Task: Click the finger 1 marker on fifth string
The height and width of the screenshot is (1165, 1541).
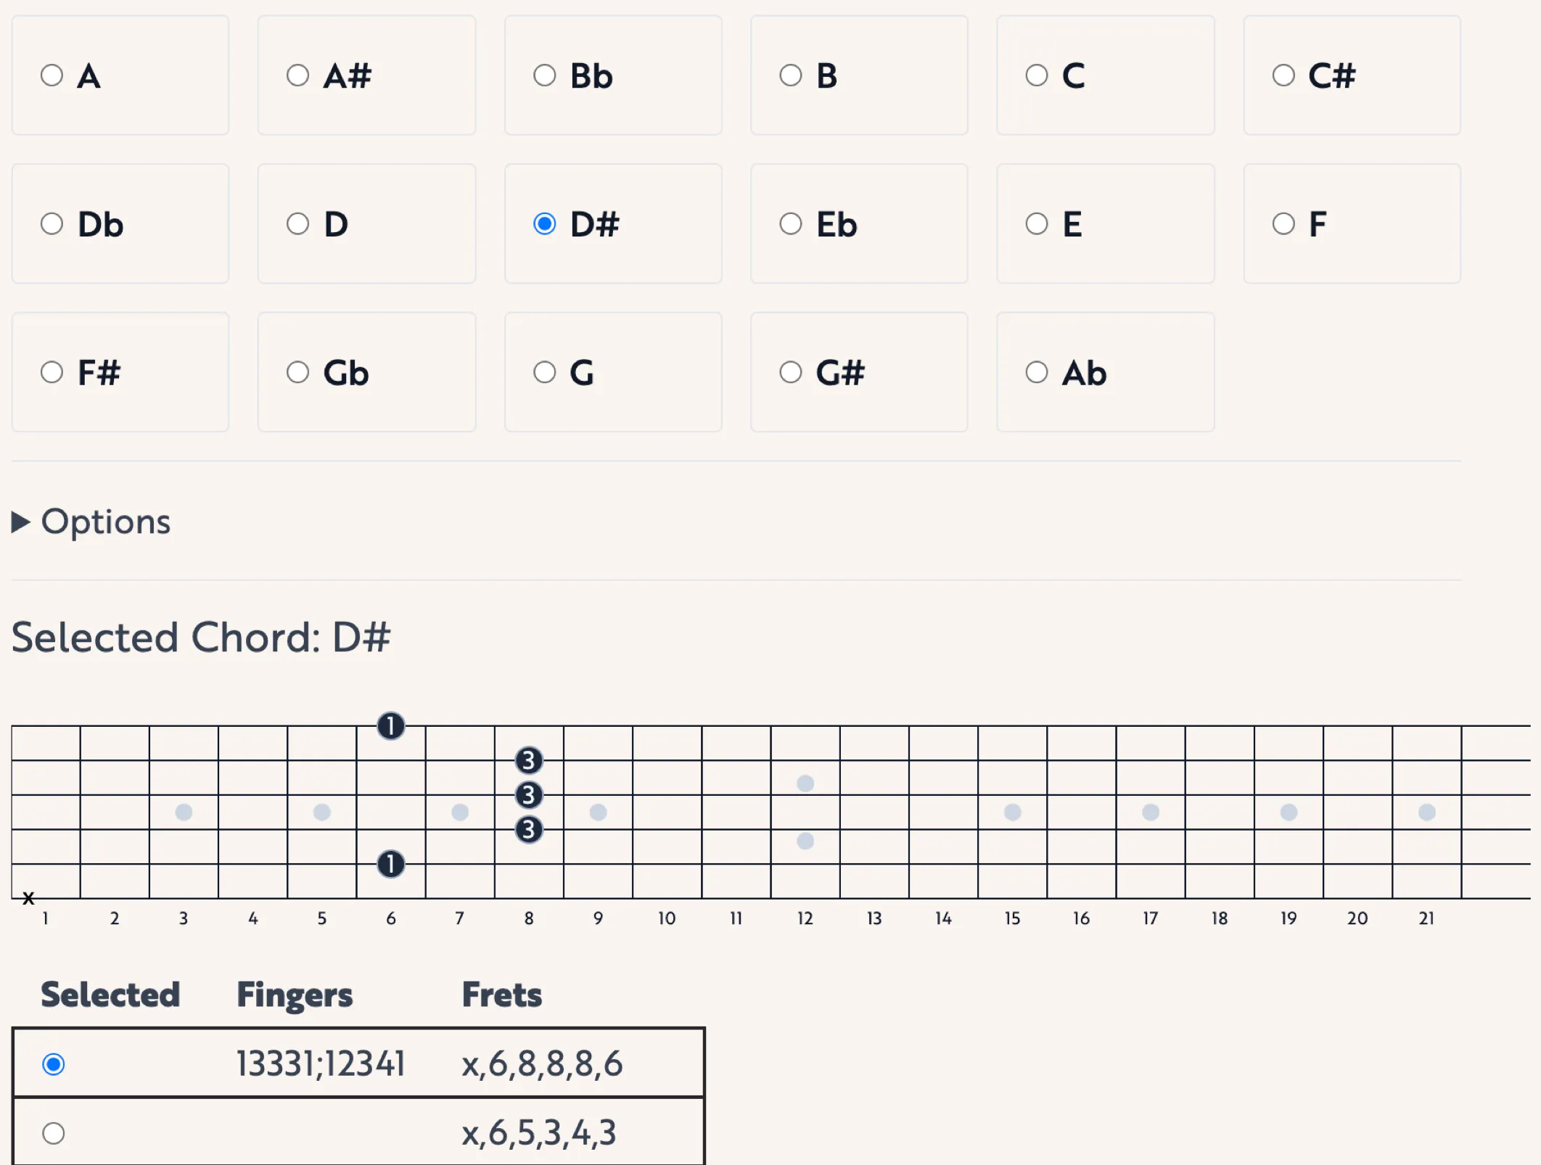Action: 390,864
